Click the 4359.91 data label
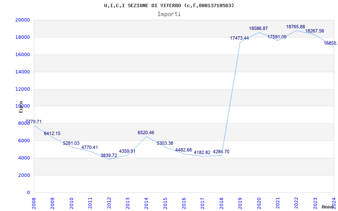 127,151
